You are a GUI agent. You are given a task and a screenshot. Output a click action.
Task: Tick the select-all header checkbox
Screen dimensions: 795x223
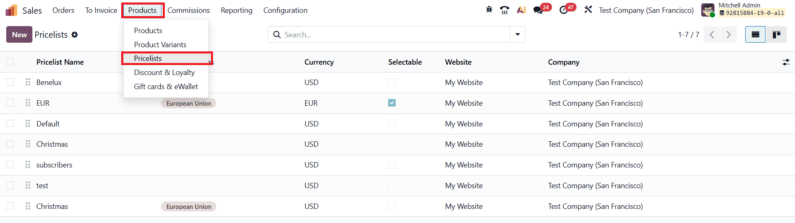pyautogui.click(x=10, y=62)
